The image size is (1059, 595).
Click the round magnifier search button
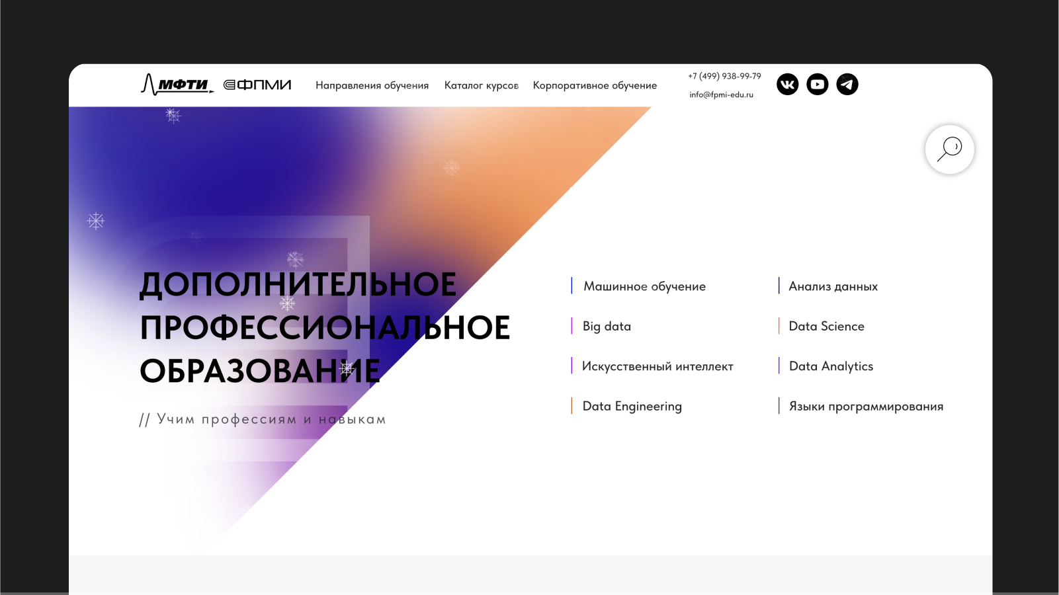949,149
